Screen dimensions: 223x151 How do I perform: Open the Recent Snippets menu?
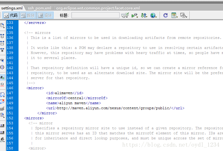[2, 115]
